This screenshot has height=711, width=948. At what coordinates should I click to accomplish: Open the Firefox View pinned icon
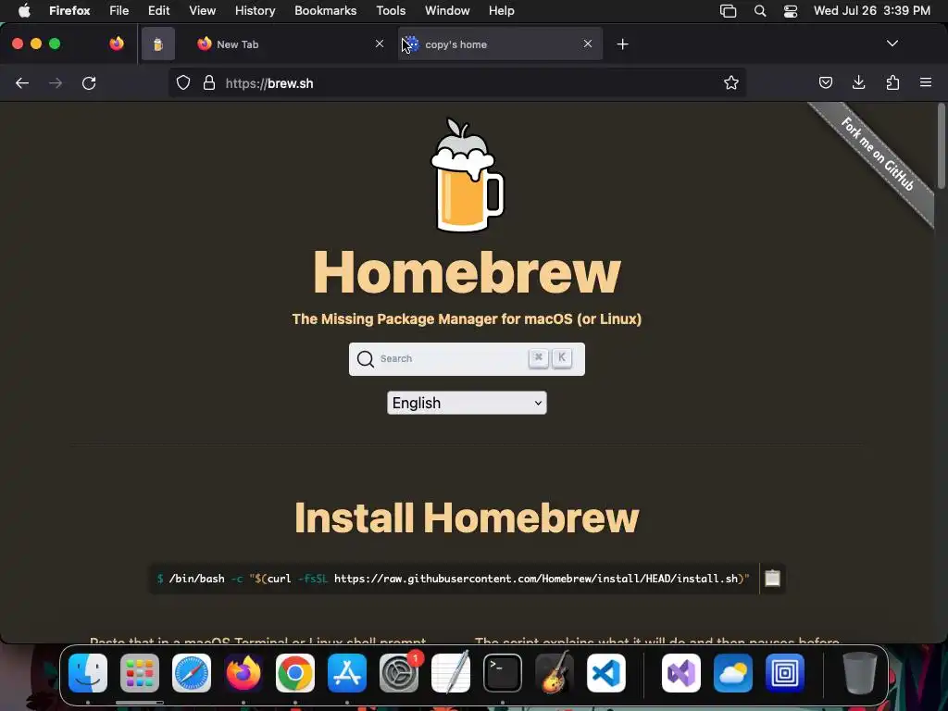pyautogui.click(x=117, y=44)
